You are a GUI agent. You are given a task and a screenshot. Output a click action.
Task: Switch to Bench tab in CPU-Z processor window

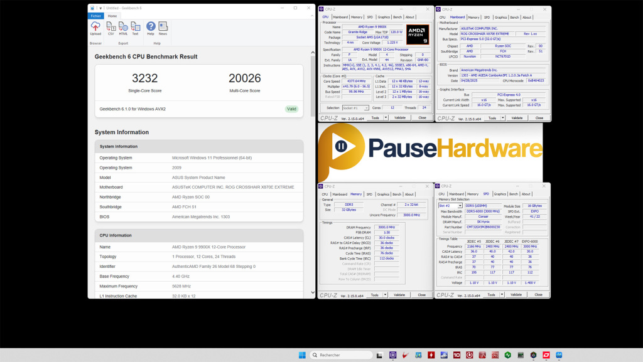(x=397, y=17)
